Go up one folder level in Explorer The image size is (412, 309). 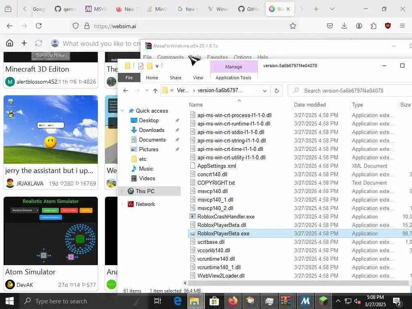click(155, 91)
